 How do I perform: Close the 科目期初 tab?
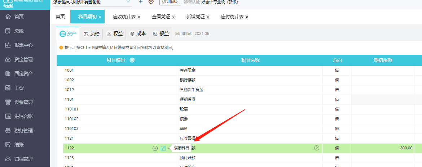point(100,17)
